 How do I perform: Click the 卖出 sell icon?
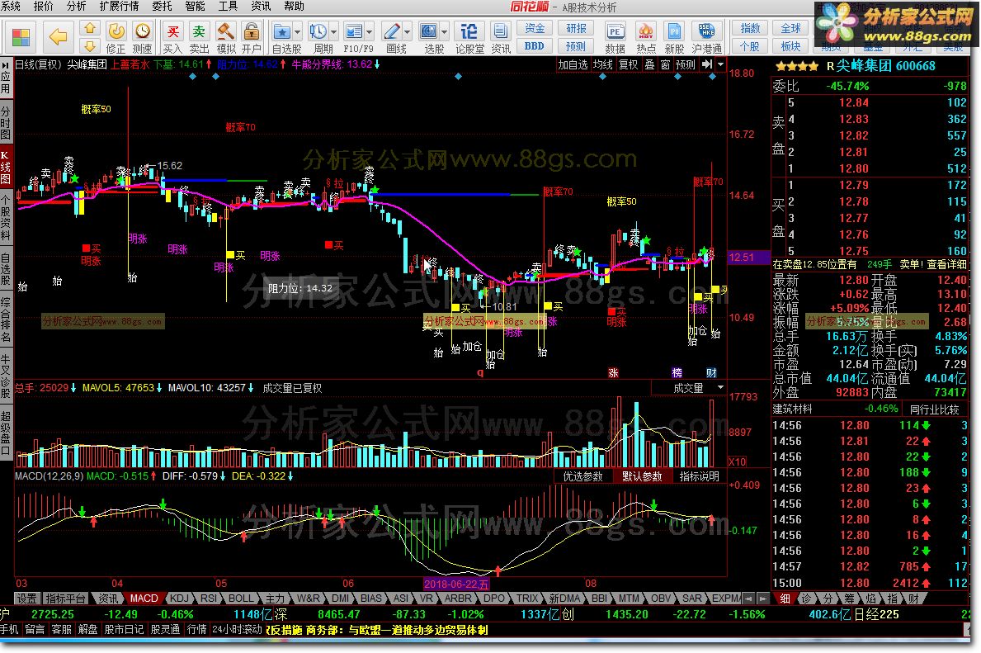[199, 38]
